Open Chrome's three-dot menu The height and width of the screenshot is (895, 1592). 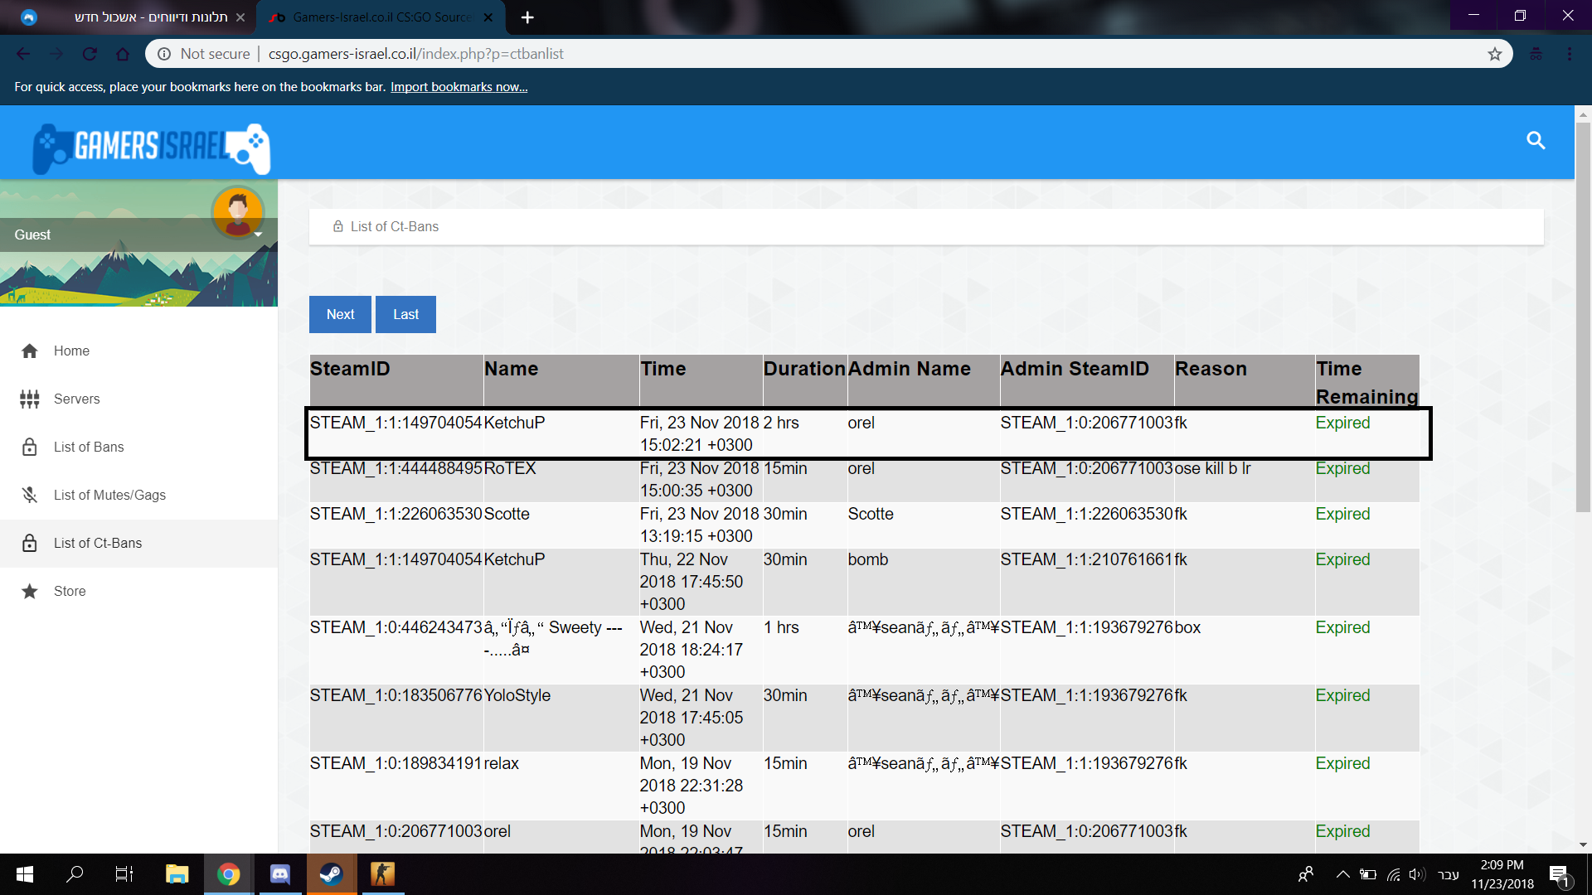pos(1569,54)
